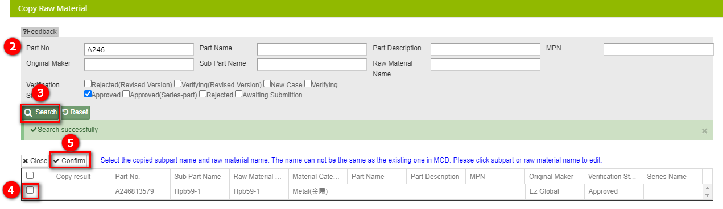This screenshot has height=209, width=723.
Task: Check Awaiting Submittion status
Action: click(x=238, y=94)
